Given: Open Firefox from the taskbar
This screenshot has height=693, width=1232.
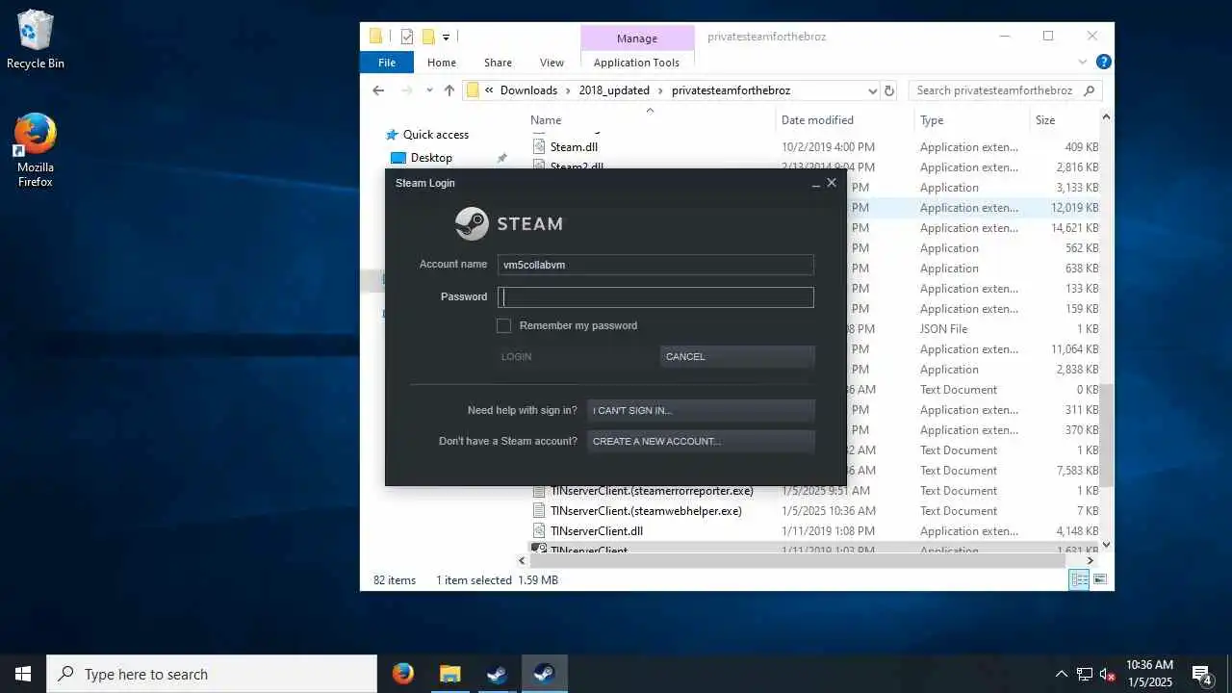Looking at the screenshot, I should point(403,674).
